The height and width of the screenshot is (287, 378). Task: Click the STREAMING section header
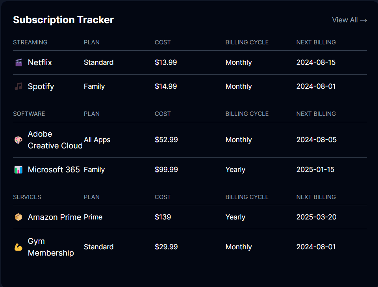30,42
